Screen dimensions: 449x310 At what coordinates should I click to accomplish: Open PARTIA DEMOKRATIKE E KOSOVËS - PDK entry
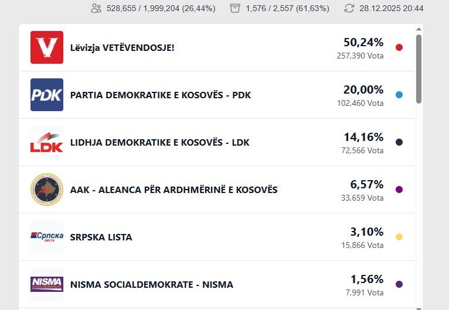[x=160, y=95]
